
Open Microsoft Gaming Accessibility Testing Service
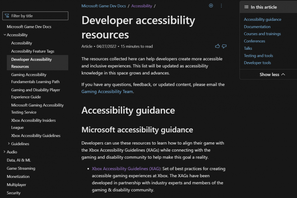point(37,108)
